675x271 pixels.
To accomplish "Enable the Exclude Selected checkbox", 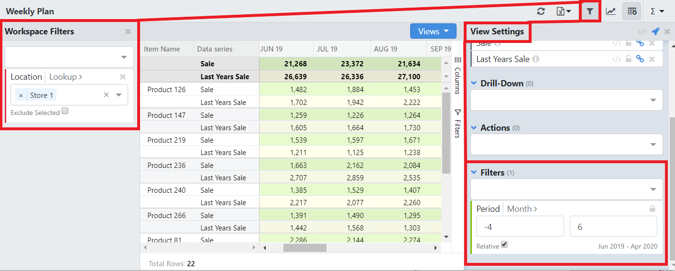I will (x=65, y=111).
